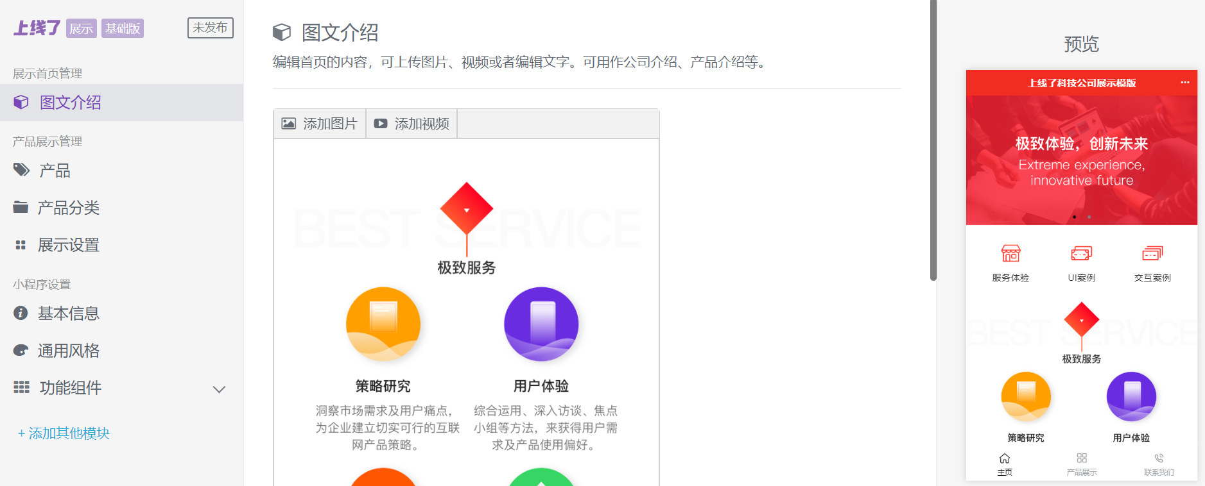Click the 上线了 logo
1205x486 pixels.
point(37,28)
